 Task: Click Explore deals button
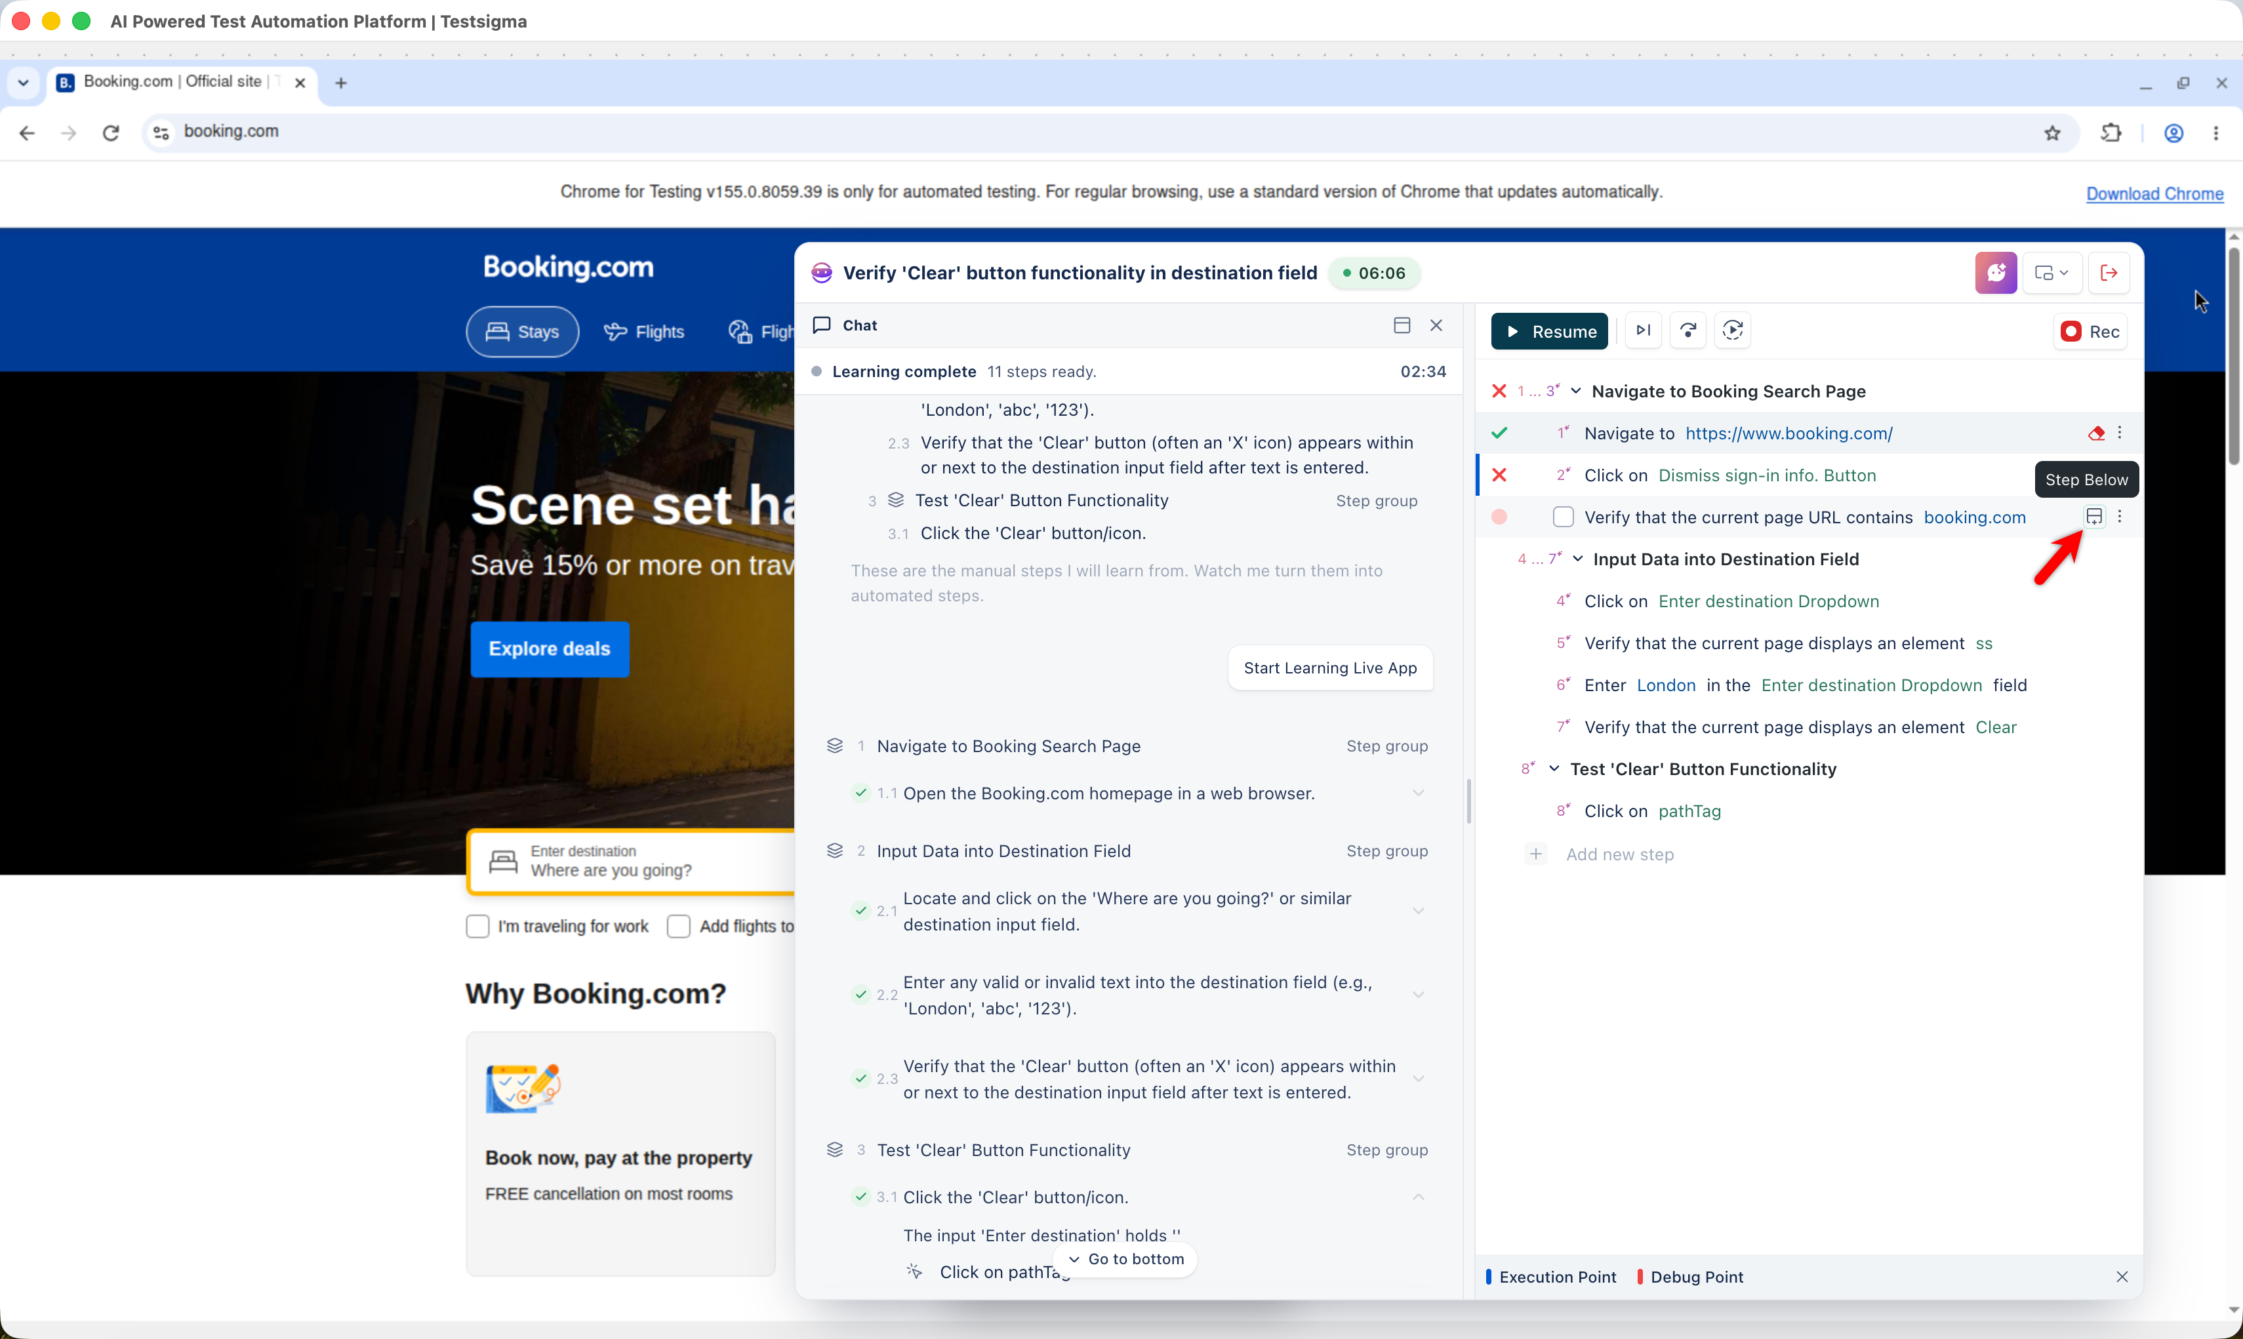[550, 649]
